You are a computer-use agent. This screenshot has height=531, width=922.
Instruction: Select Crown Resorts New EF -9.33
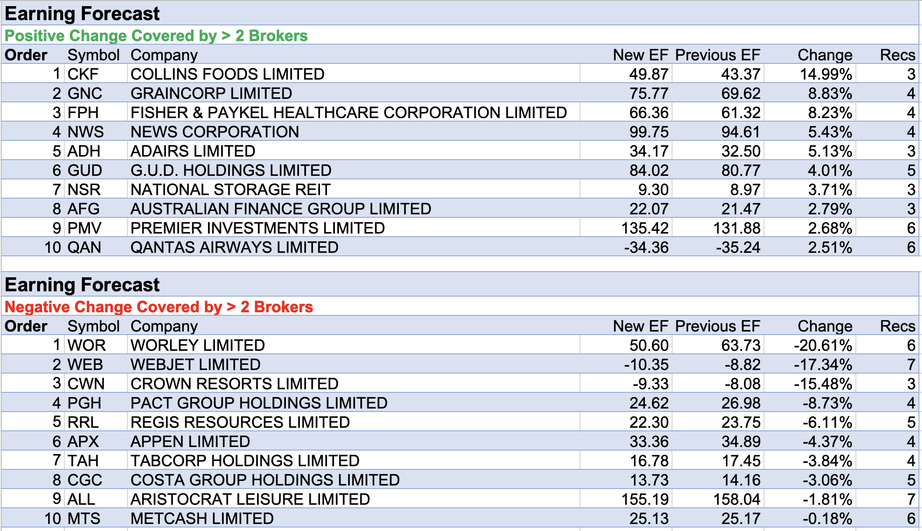pyautogui.click(x=651, y=384)
